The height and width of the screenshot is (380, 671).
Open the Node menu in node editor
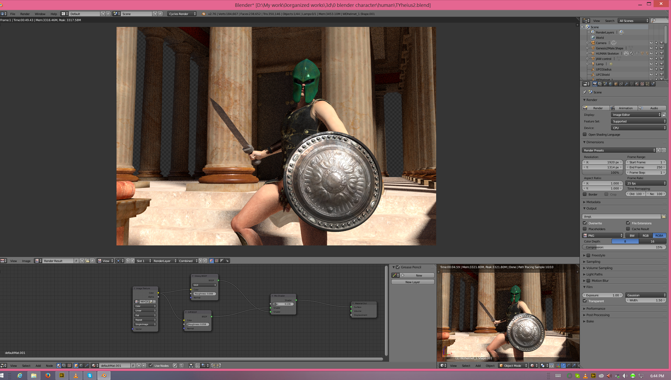tap(49, 365)
